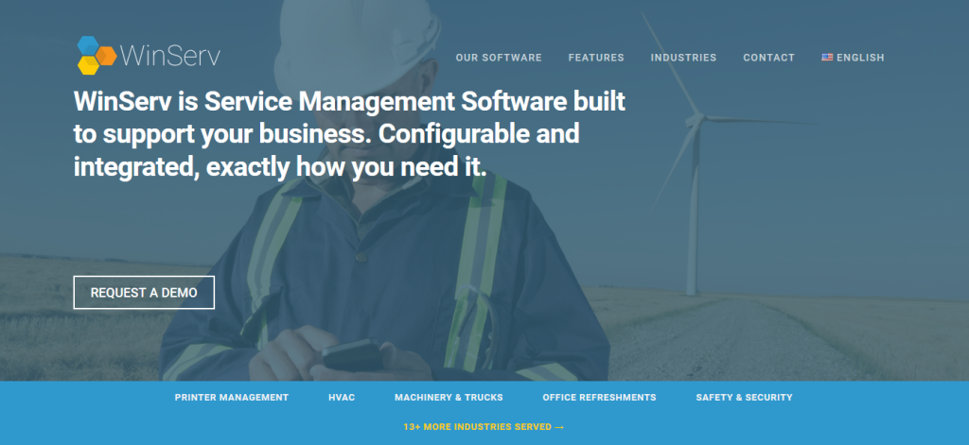Go to the Contact page
Viewport: 969px width, 445px height.
coord(768,58)
